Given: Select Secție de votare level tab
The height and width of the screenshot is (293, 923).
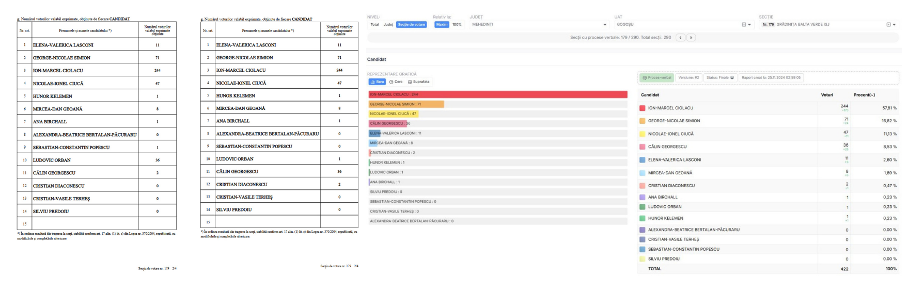Looking at the screenshot, I should pos(411,25).
